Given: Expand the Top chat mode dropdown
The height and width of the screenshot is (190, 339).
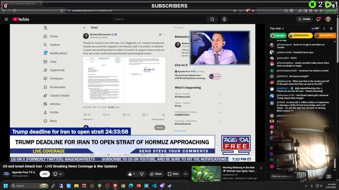Looking at the screenshot, I should point(277,28).
